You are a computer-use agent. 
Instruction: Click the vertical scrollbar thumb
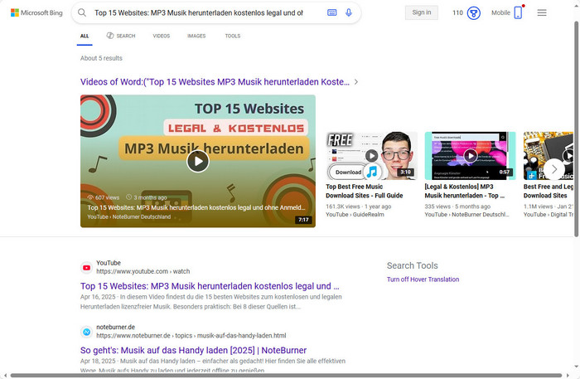point(576,128)
